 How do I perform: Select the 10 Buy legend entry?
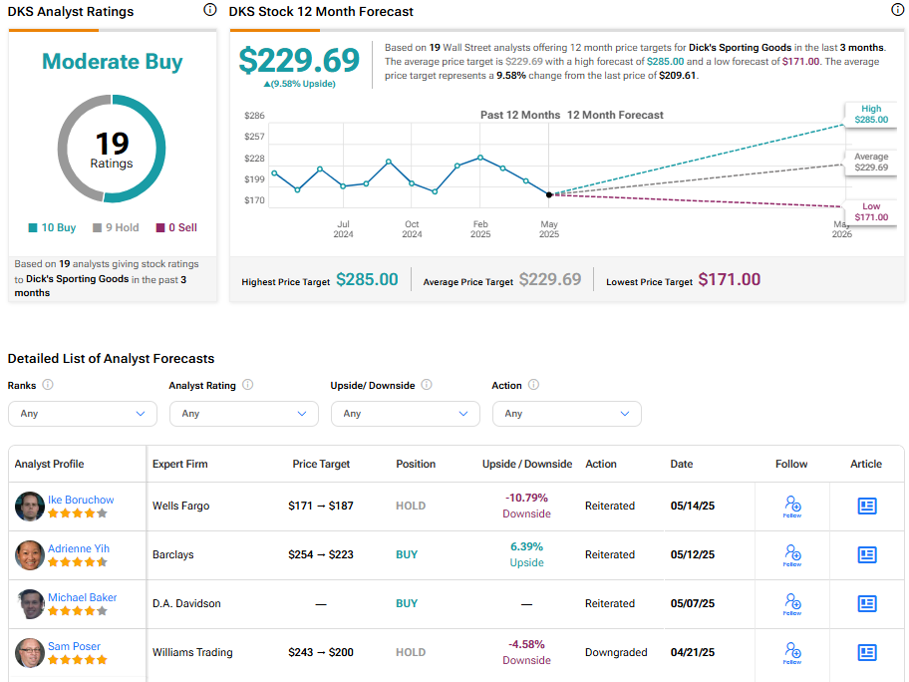click(52, 228)
